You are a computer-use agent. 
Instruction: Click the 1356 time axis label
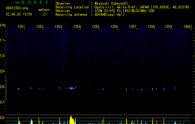114,27
